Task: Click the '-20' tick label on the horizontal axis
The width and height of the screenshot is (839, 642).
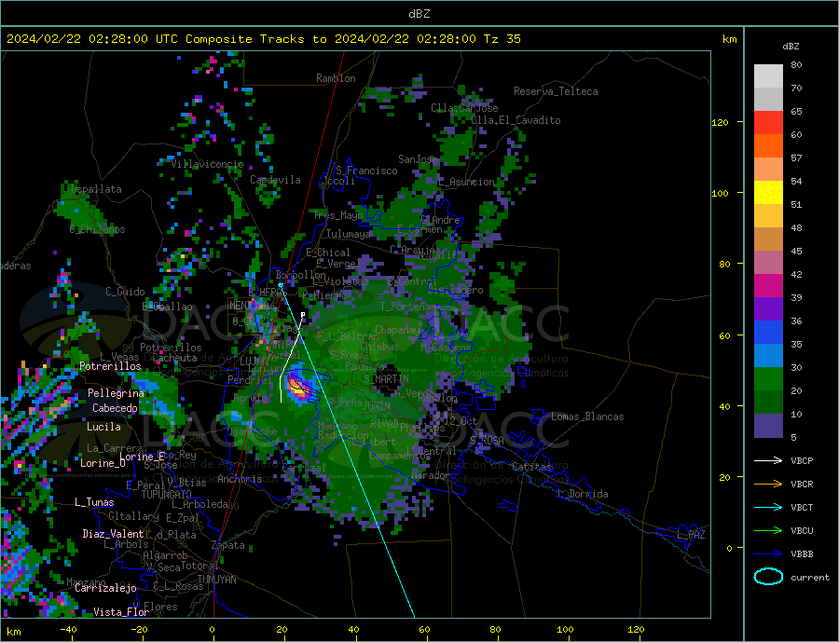Action: coord(139,629)
